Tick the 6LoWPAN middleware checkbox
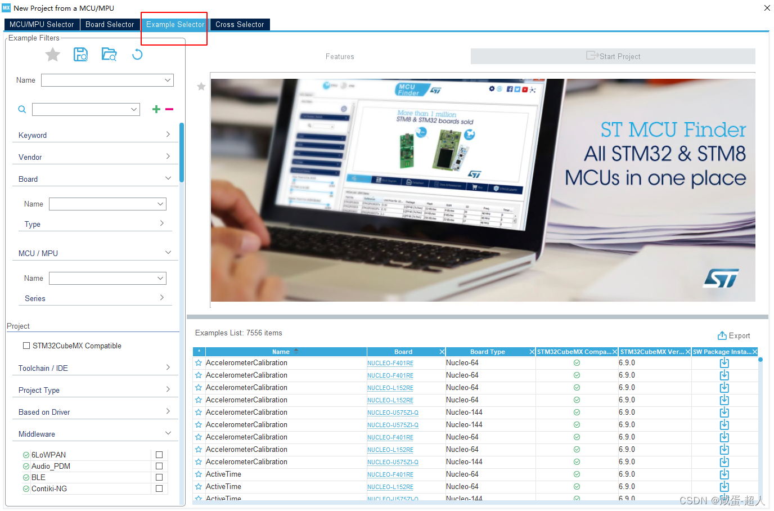774x511 pixels. 159,455
